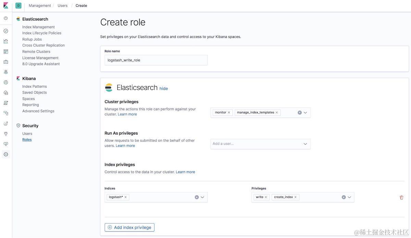The height and width of the screenshot is (238, 411).
Task: Open the Dashboard app icon
Action: click(6, 52)
